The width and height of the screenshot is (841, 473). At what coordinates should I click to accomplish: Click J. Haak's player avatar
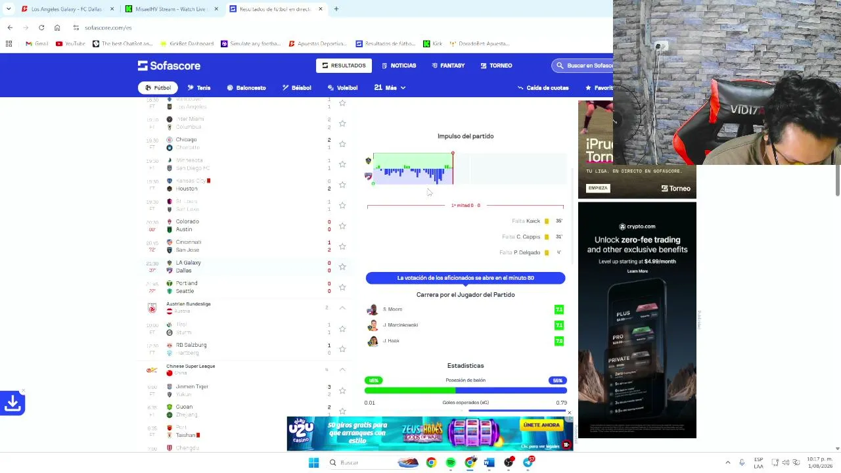[x=373, y=341]
